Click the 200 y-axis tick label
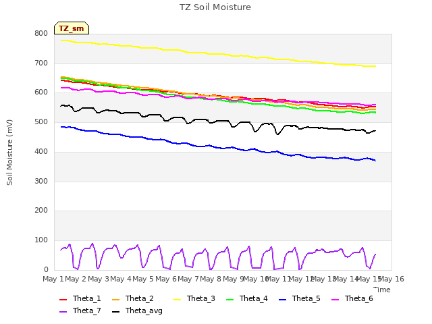Screen dimensions: 432x324 pyautogui.click(x=41, y=211)
